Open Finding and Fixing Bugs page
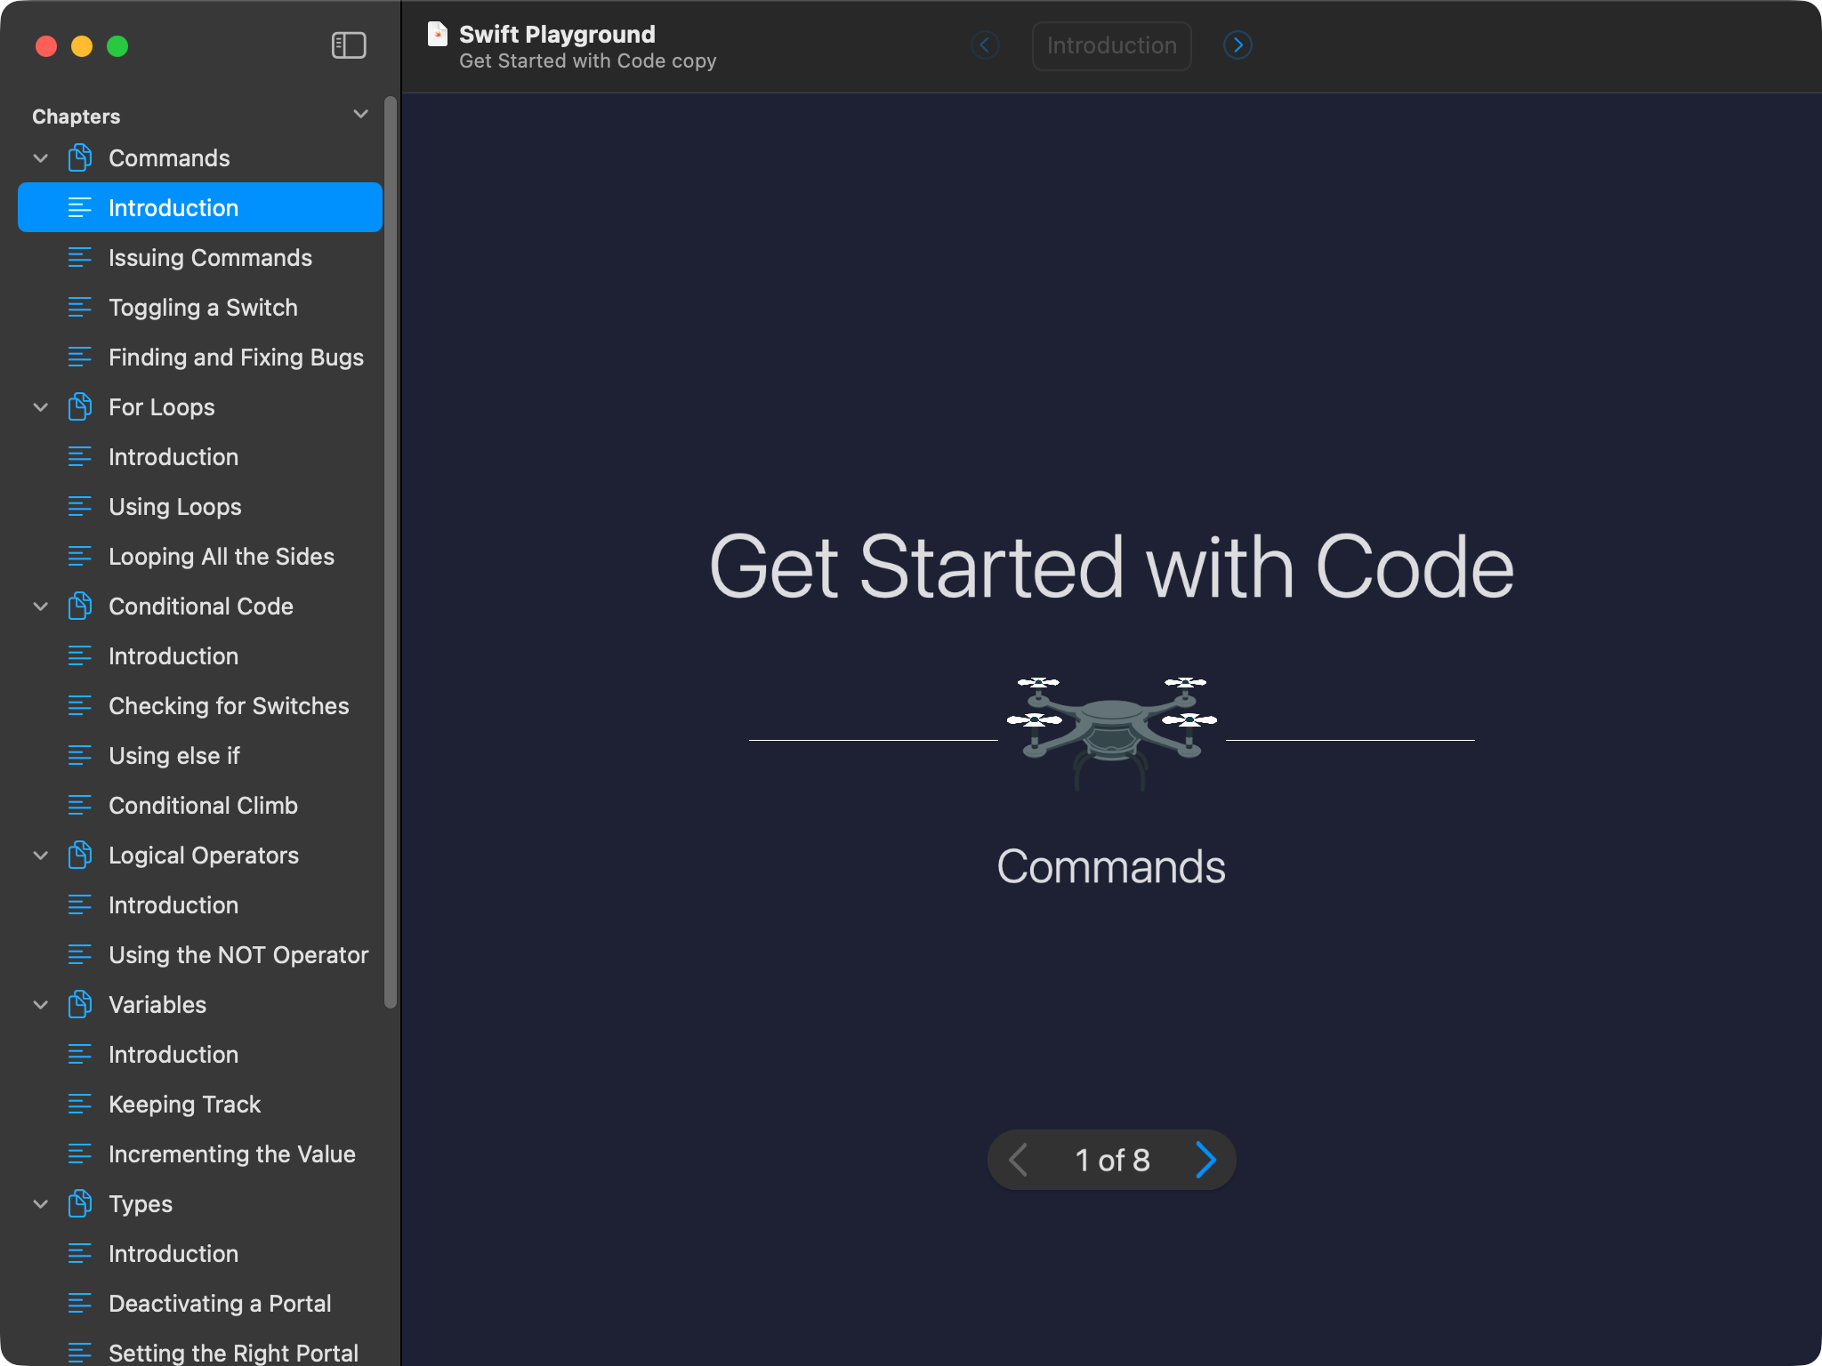This screenshot has width=1822, height=1366. pyautogui.click(x=236, y=358)
